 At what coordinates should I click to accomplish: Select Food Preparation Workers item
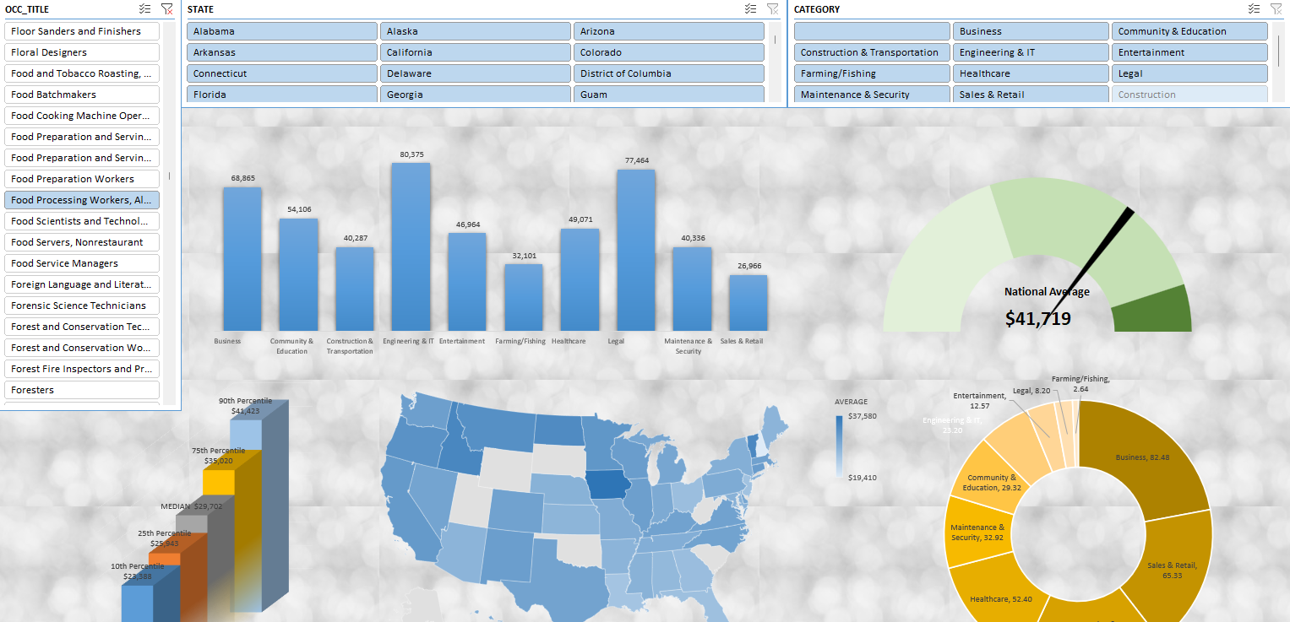tap(82, 179)
